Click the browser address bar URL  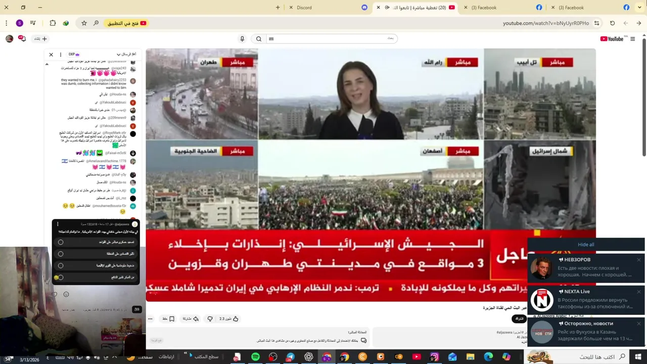tap(546, 23)
